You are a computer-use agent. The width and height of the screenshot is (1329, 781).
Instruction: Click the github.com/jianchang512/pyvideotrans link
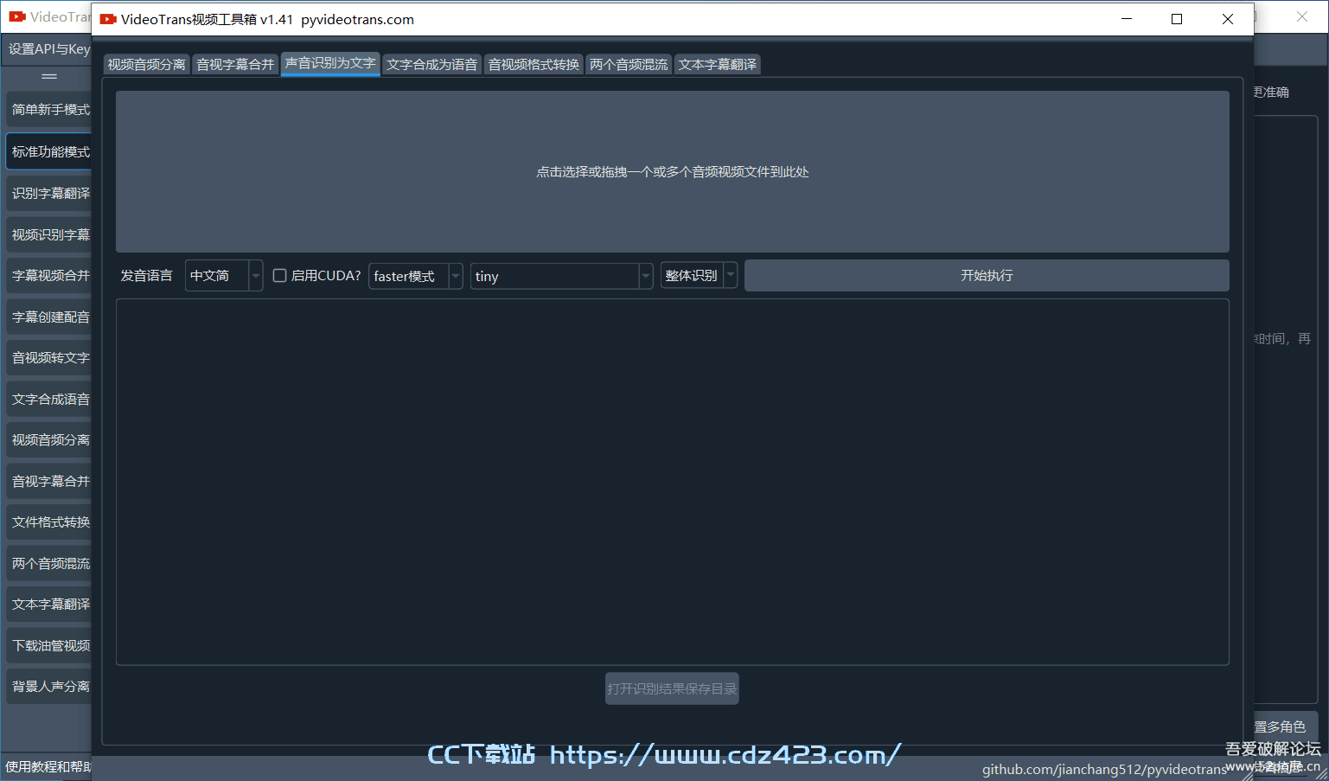point(1104,769)
